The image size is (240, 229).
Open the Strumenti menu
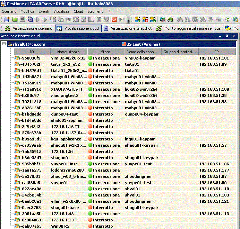coord(95,11)
